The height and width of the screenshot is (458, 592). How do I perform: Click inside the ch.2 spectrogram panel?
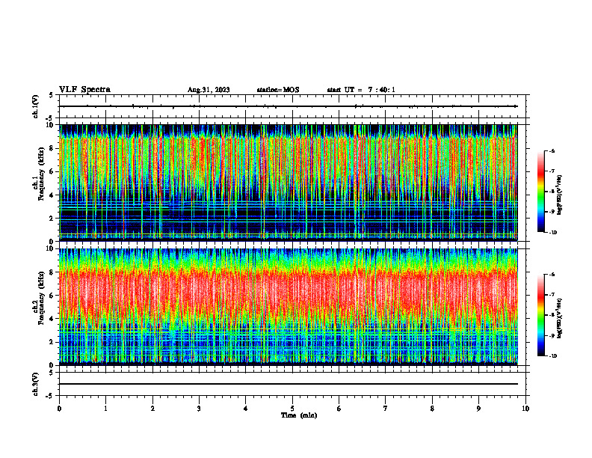point(289,307)
